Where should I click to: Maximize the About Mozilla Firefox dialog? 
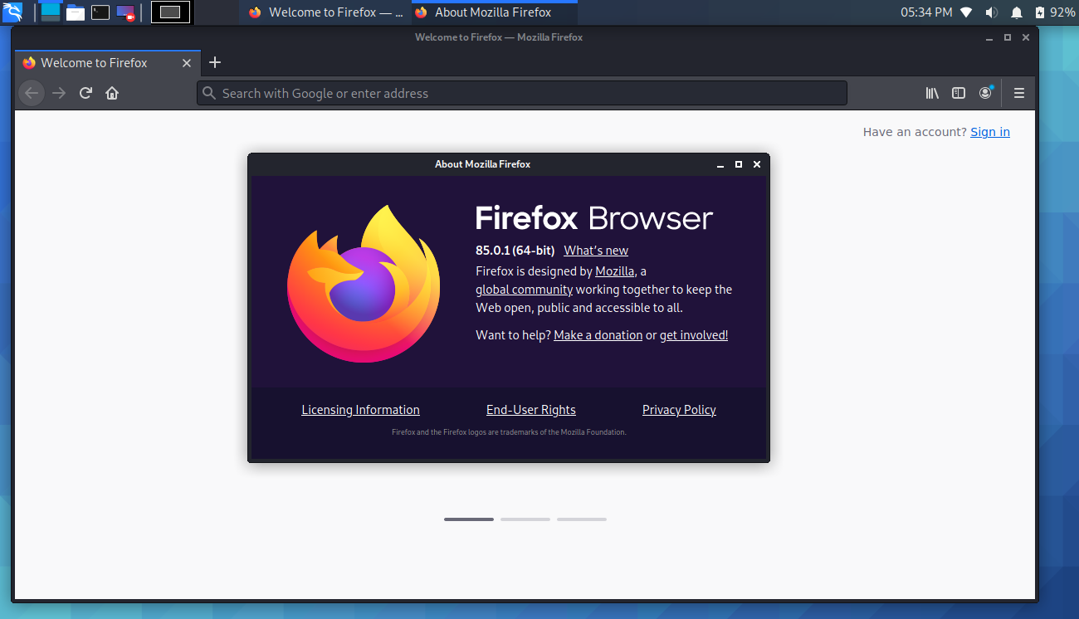pos(739,164)
